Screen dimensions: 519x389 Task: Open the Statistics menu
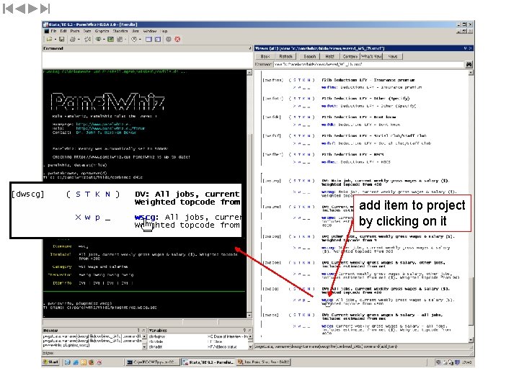pos(120,31)
